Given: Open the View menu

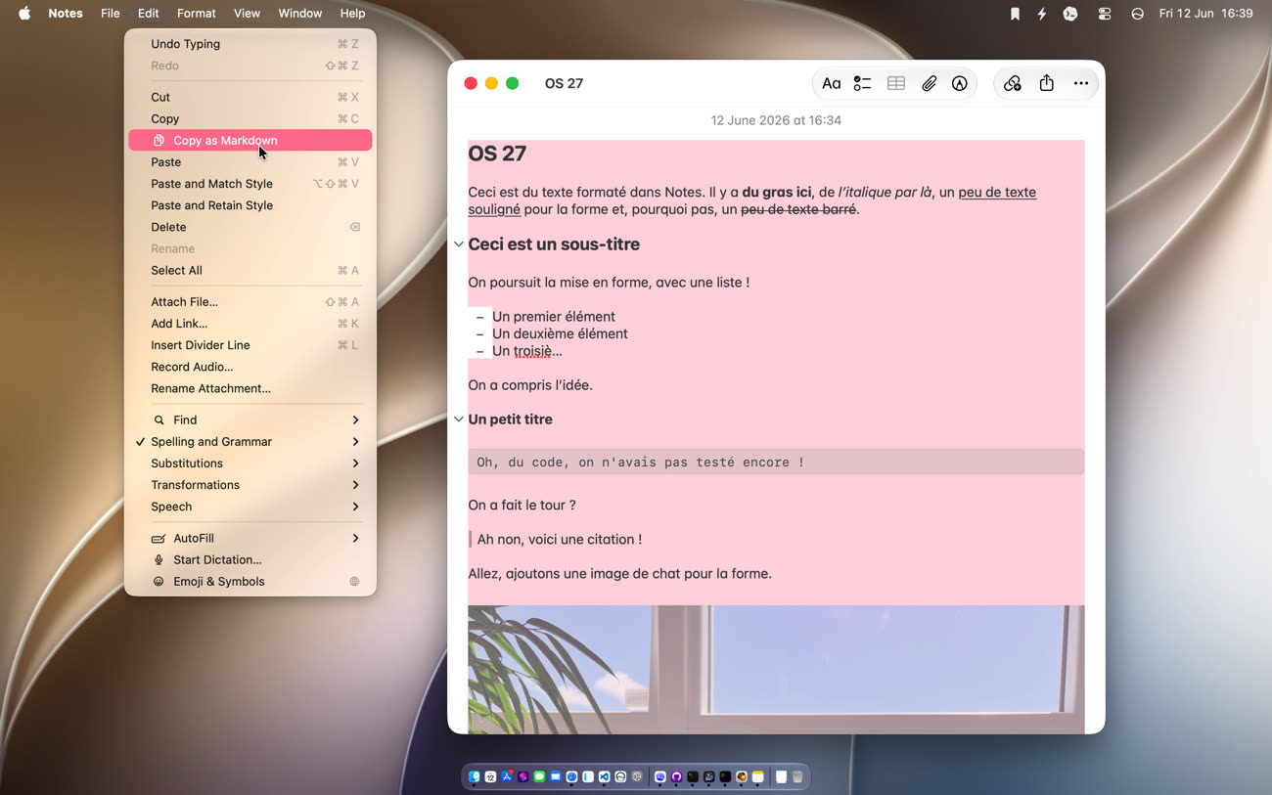Looking at the screenshot, I should (x=247, y=14).
